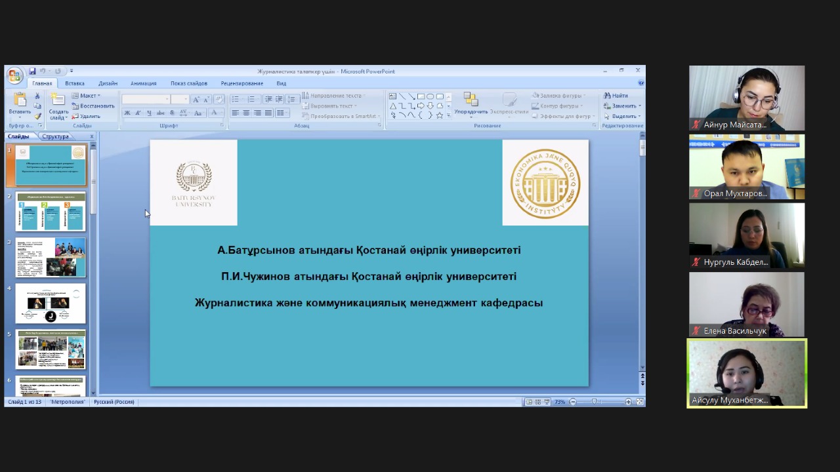Pick the five-point star shape
This screenshot has width=840, height=472.
[440, 115]
